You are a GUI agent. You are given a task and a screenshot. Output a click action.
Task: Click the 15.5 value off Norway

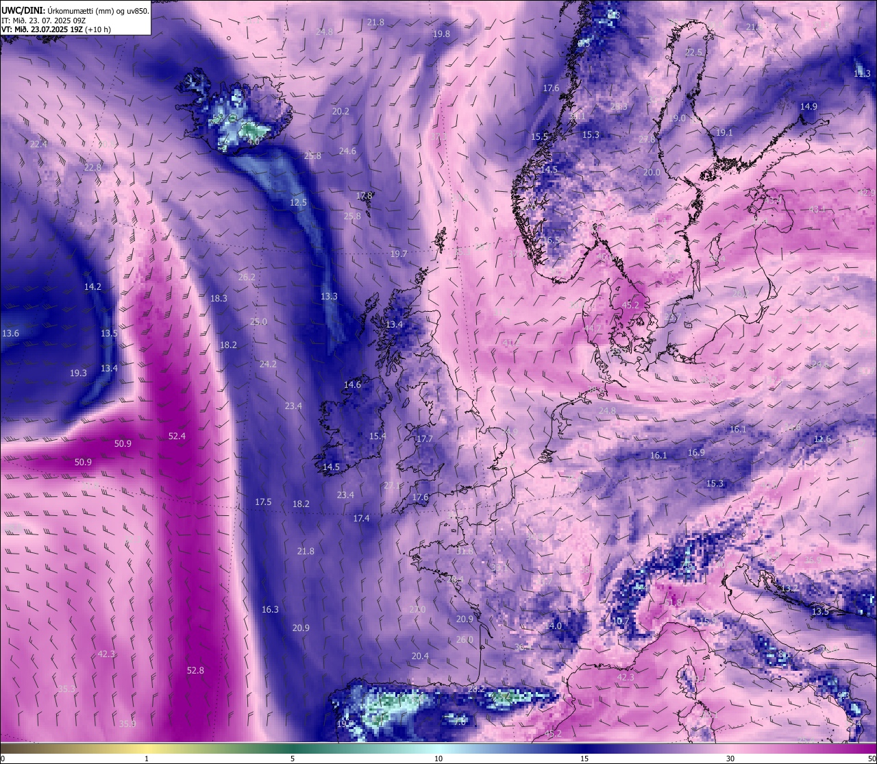[x=540, y=136]
